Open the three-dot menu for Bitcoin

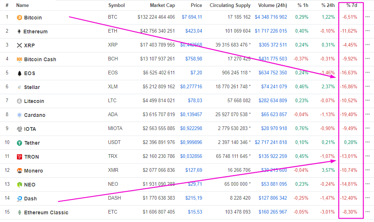tap(368, 17)
